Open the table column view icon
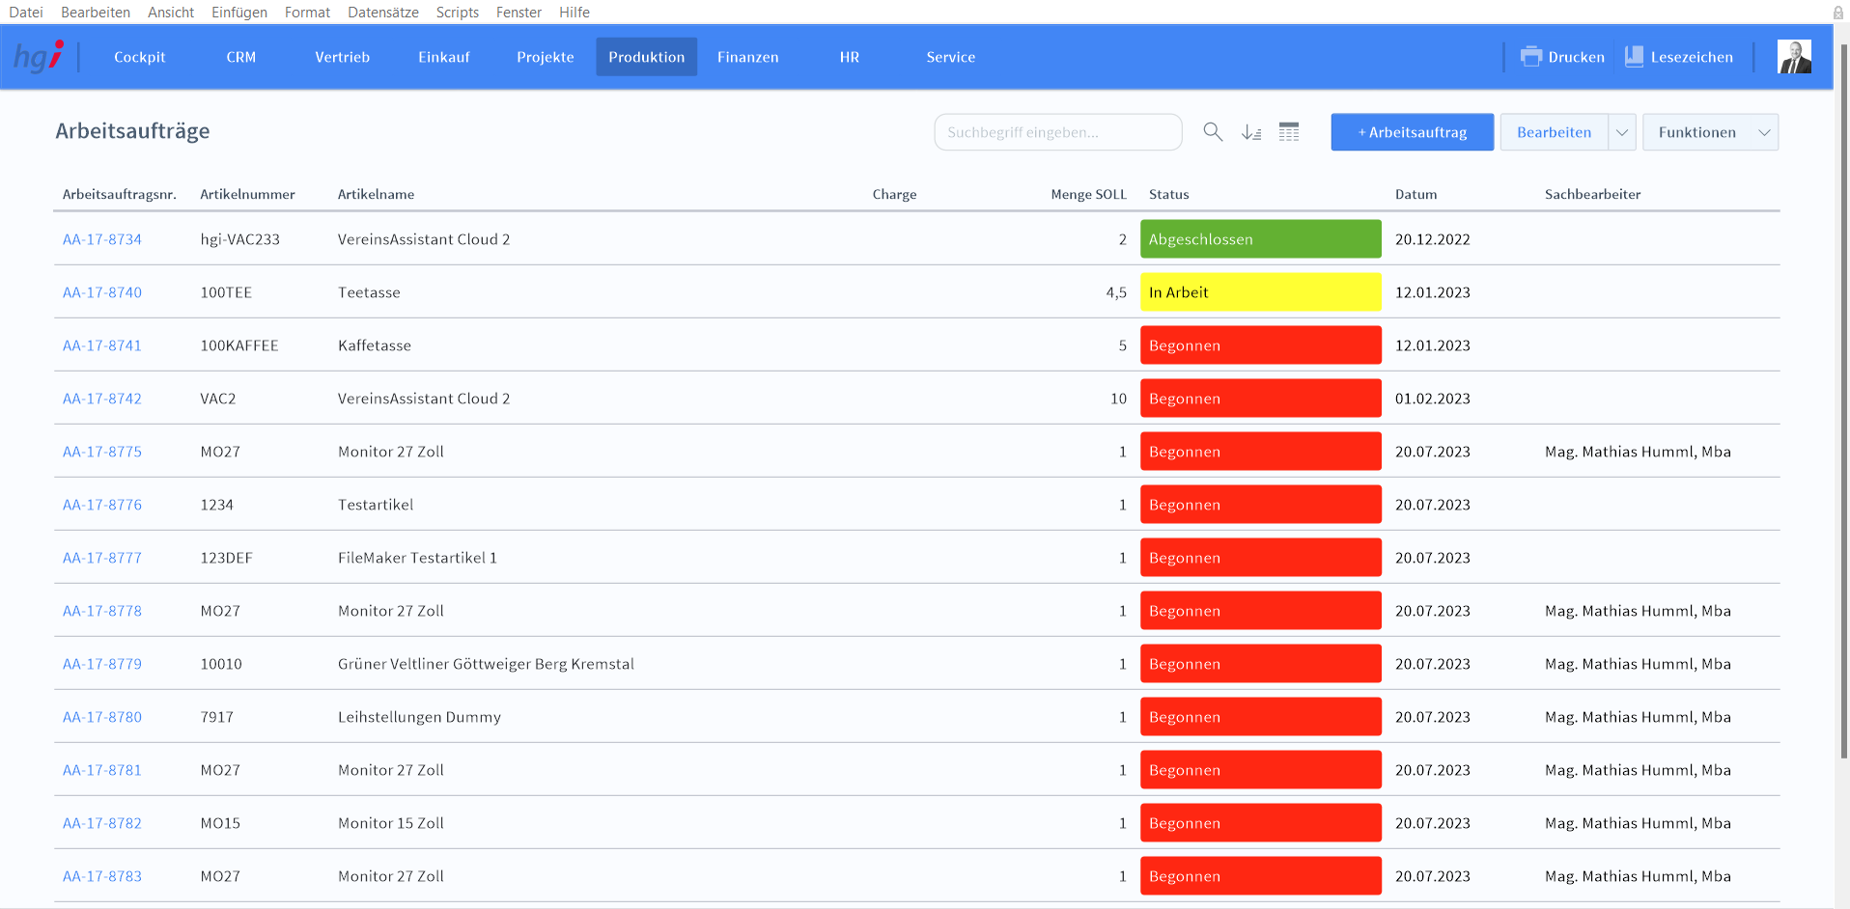Screen dimensions: 1850x909 1289,132
